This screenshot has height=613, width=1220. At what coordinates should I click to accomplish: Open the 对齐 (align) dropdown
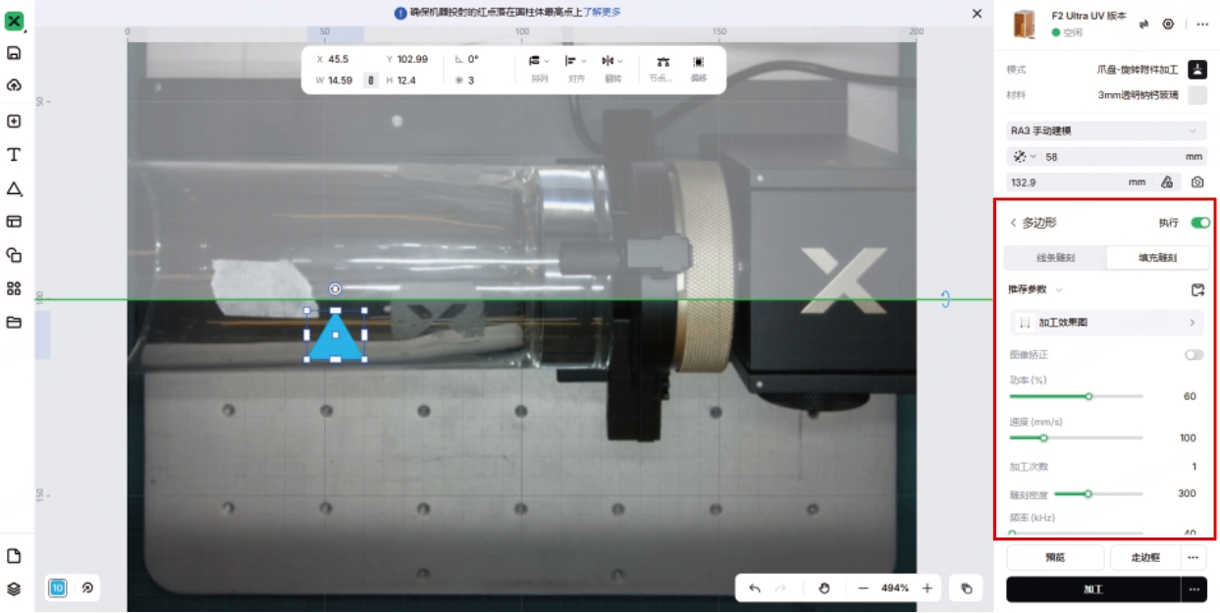[x=575, y=62]
